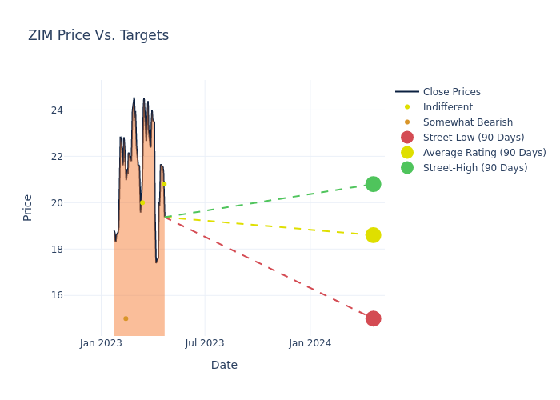Viewport: 560px width, 400px height.
Task: Click the red dashed Street-Low projection line
Action: click(268, 267)
